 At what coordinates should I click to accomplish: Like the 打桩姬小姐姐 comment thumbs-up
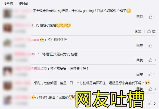149,31
